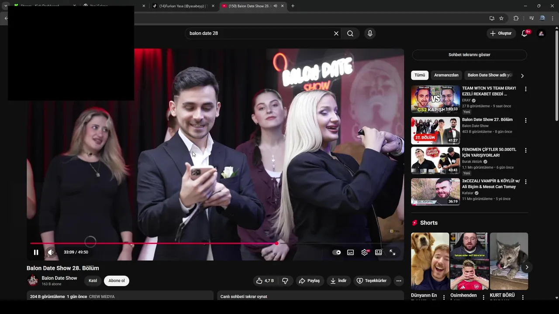Show chat replay with Sohbet tekrarını göster
This screenshot has width=559, height=314.
(x=469, y=55)
